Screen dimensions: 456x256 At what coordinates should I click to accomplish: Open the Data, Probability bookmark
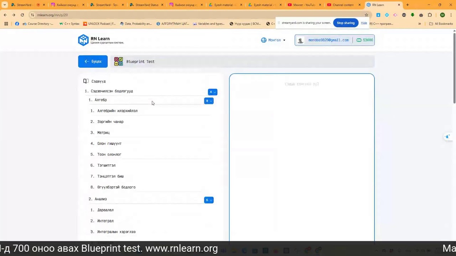click(136, 24)
